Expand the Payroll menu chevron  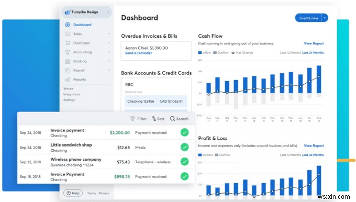109,70
